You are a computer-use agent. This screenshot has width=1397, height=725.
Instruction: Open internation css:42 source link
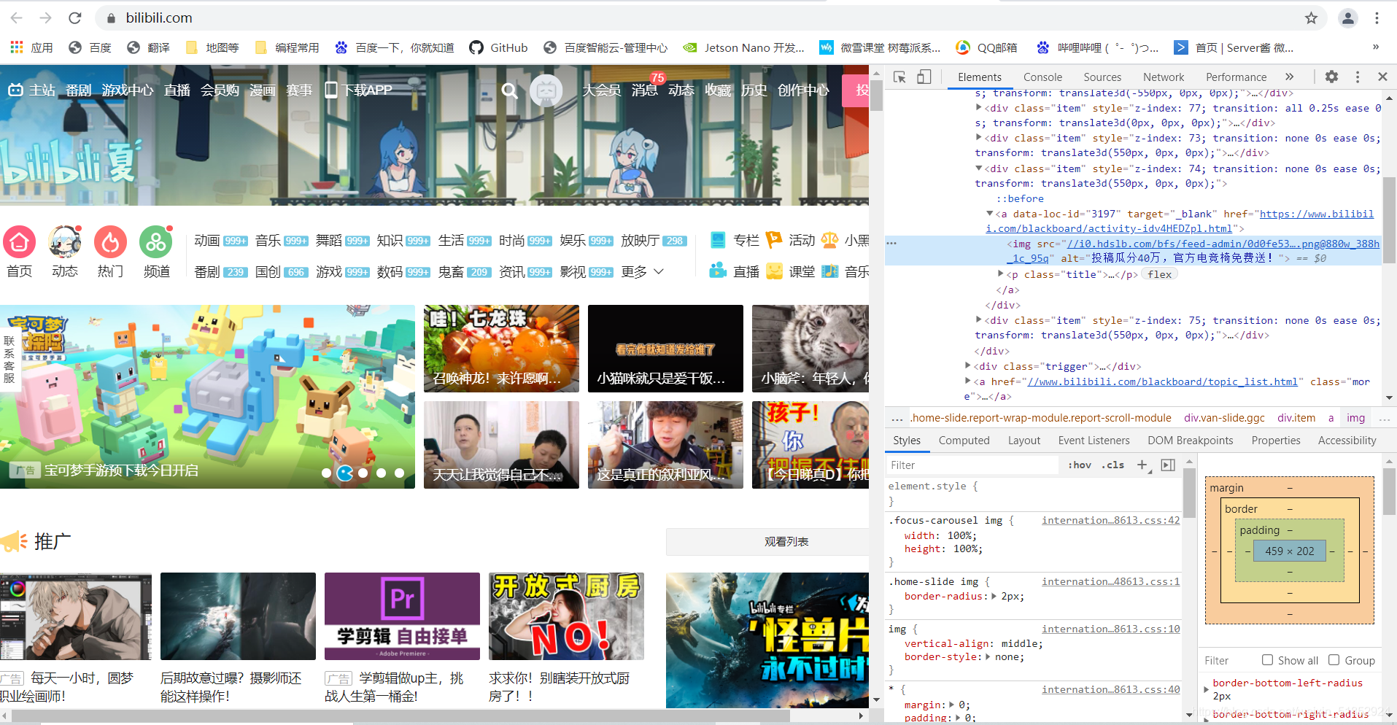pyautogui.click(x=1110, y=520)
